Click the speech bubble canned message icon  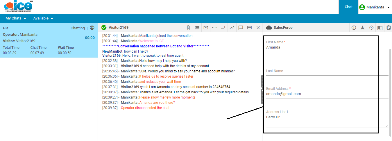[x=241, y=28]
